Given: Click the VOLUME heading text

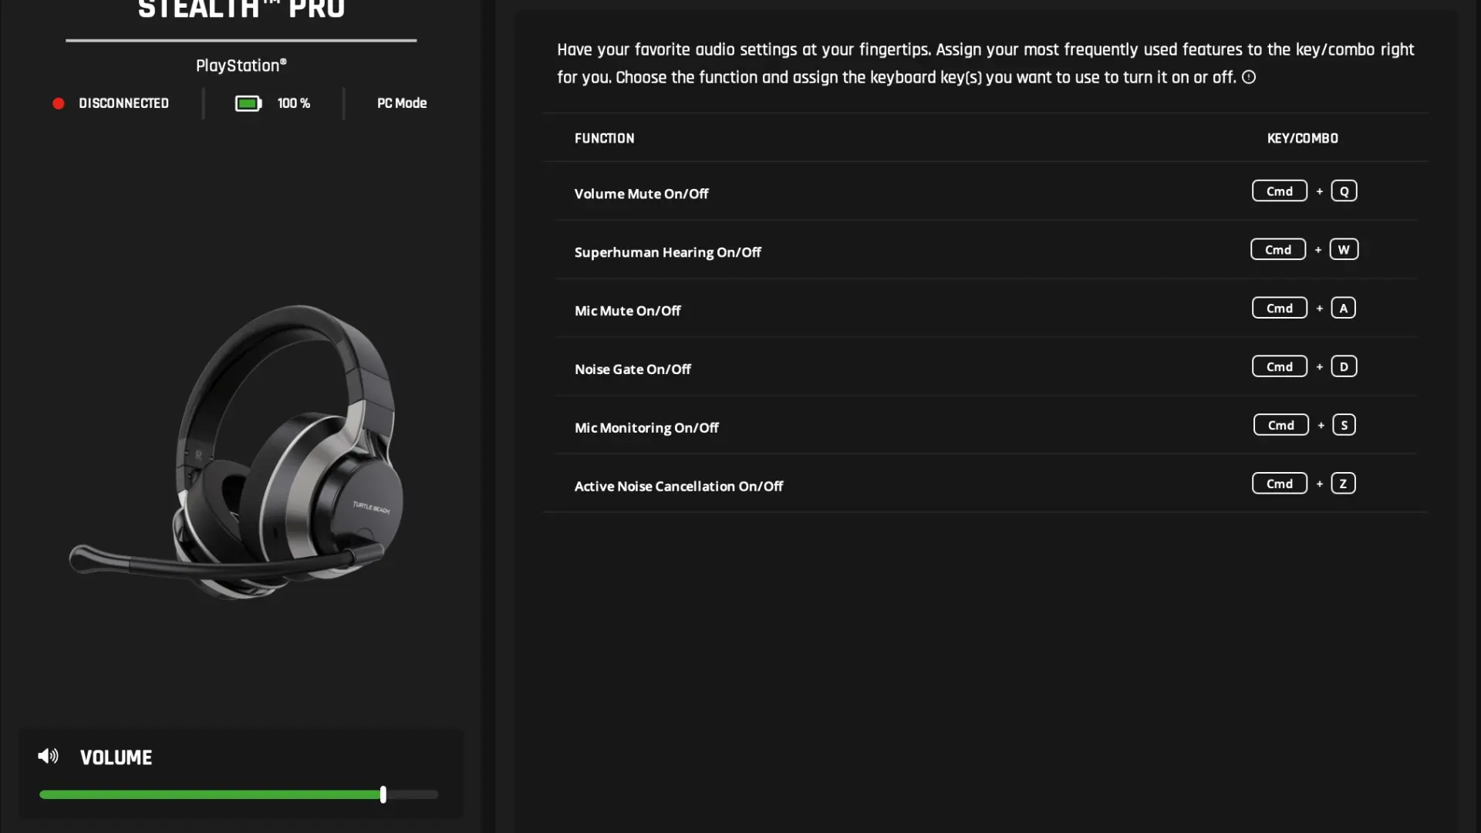Looking at the screenshot, I should (x=116, y=757).
